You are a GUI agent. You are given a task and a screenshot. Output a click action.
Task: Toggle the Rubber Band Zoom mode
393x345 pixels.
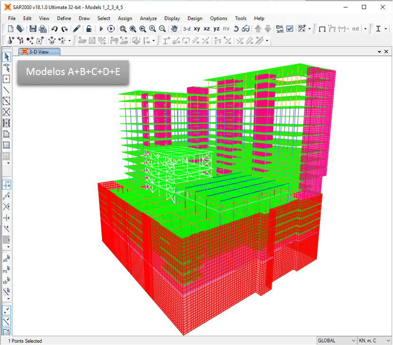point(122,29)
